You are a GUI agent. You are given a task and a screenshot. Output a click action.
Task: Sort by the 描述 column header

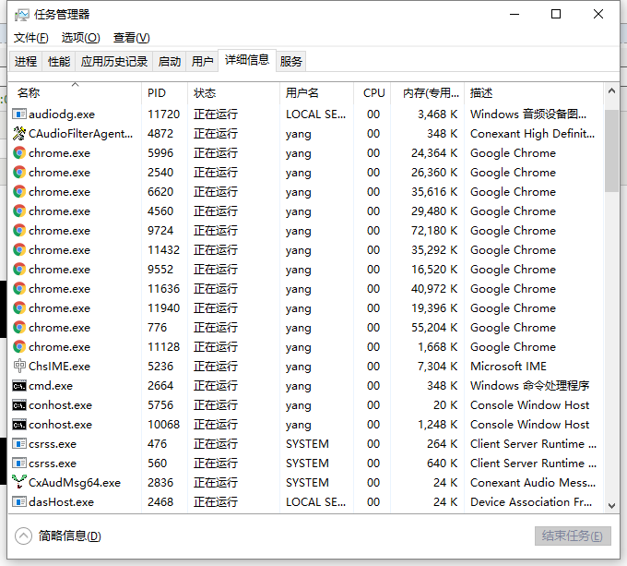click(x=534, y=93)
